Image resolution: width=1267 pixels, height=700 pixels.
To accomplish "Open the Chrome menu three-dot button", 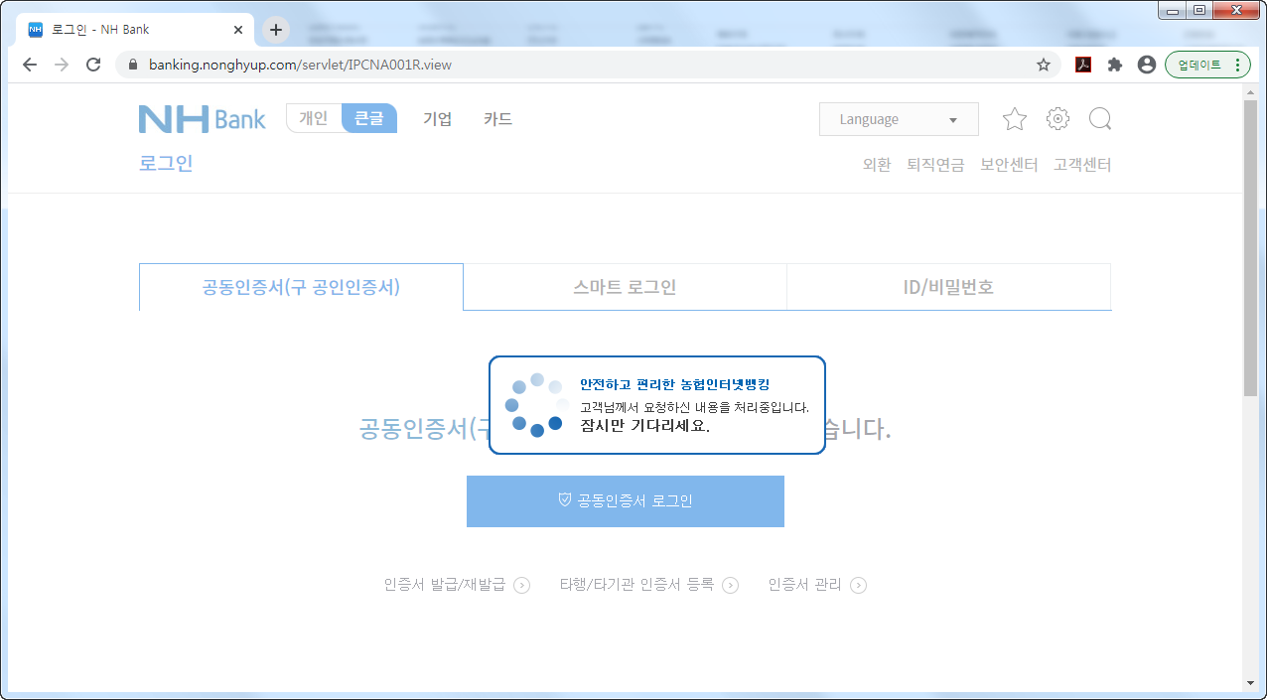I will pyautogui.click(x=1236, y=65).
